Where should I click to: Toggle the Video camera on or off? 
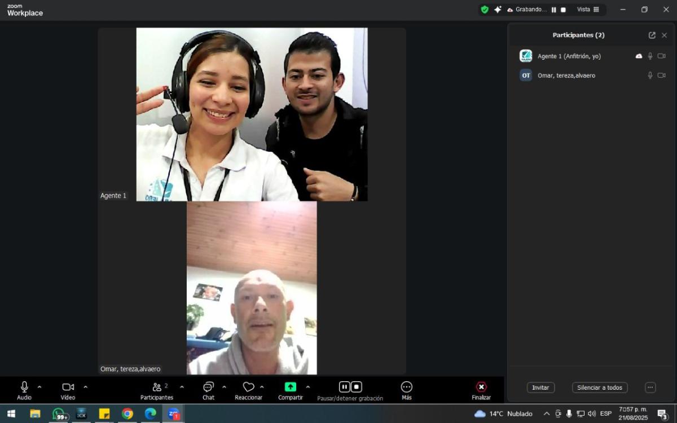pos(68,387)
